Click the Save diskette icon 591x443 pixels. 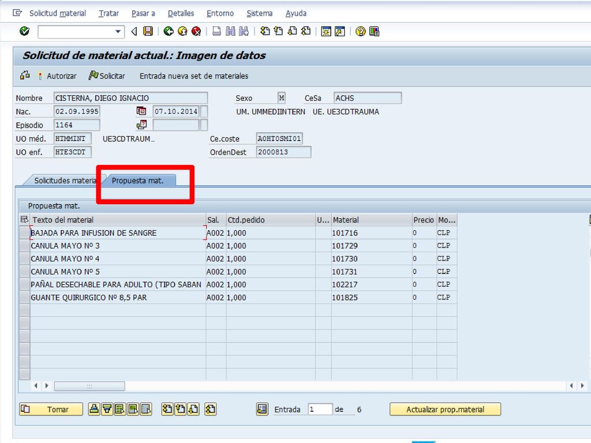click(x=148, y=31)
